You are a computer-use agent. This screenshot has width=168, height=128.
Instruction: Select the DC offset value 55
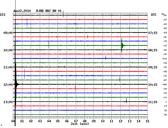165,115
